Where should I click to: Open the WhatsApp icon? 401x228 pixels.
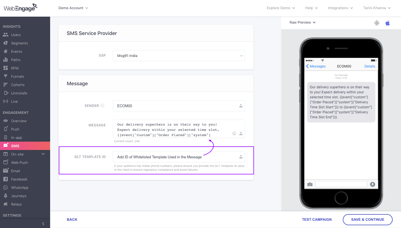pos(6,187)
